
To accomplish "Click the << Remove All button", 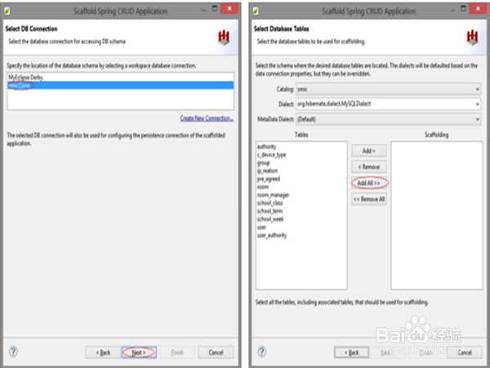I will click(x=369, y=199).
